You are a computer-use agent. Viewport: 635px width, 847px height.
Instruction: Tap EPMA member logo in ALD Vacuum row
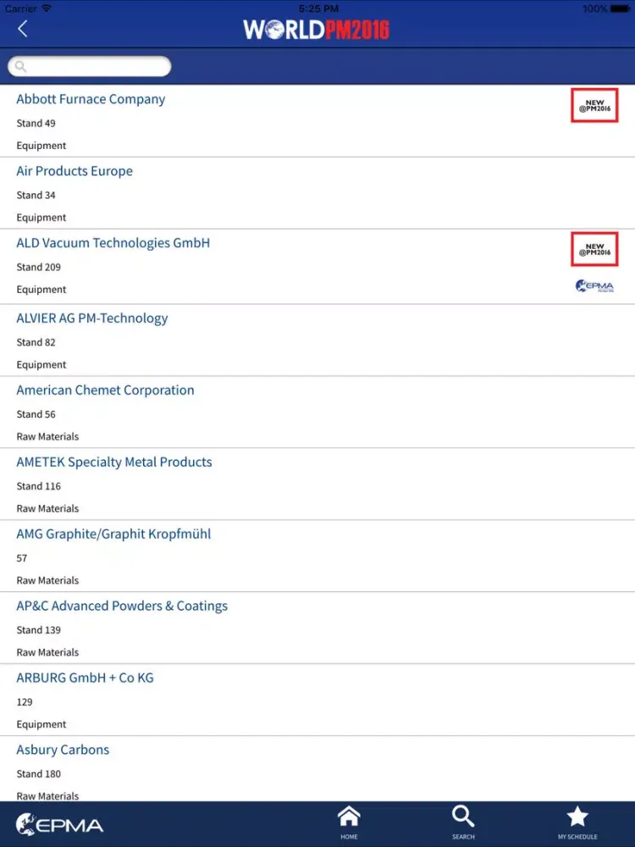(x=594, y=285)
